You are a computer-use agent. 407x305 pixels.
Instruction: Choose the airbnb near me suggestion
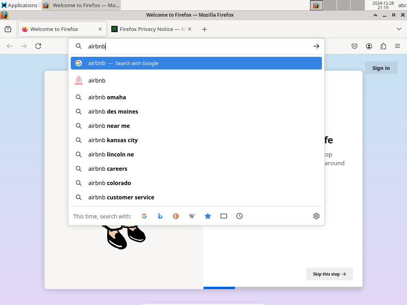(x=196, y=126)
